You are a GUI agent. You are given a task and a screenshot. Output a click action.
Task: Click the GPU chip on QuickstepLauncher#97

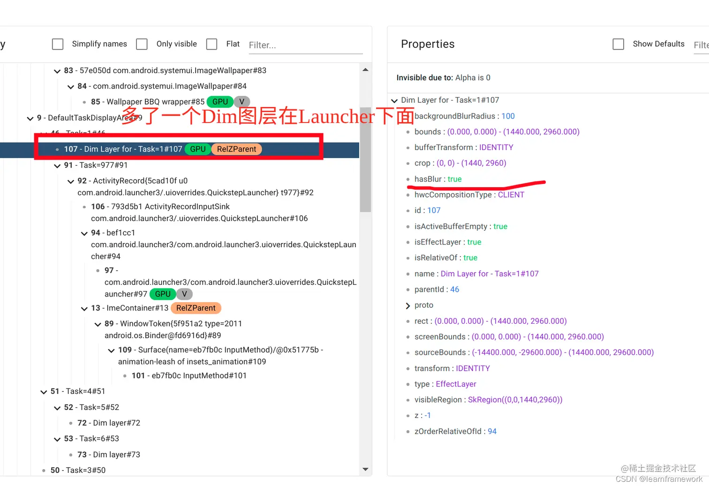point(163,294)
